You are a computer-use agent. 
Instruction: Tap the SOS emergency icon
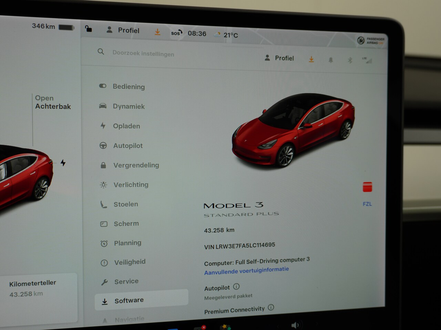(x=176, y=33)
